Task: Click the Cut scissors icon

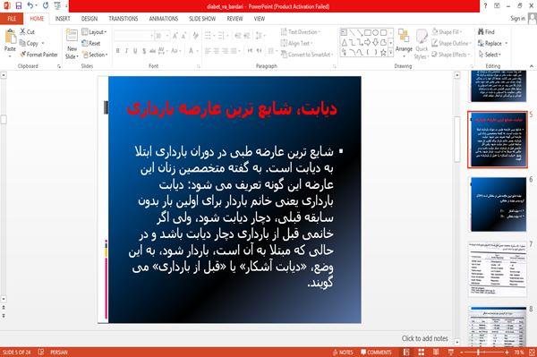Action: coord(23,32)
